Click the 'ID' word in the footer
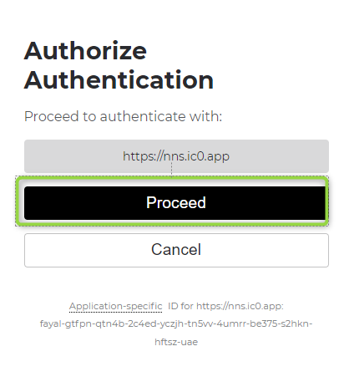Viewport: 344px width, 382px height. point(173,306)
